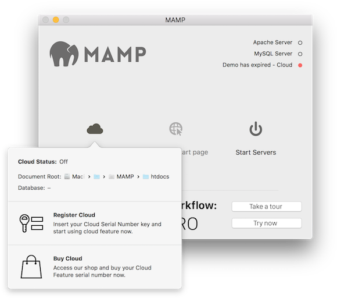Click the Take a tour button
The width and height of the screenshot is (337, 298).
click(267, 207)
